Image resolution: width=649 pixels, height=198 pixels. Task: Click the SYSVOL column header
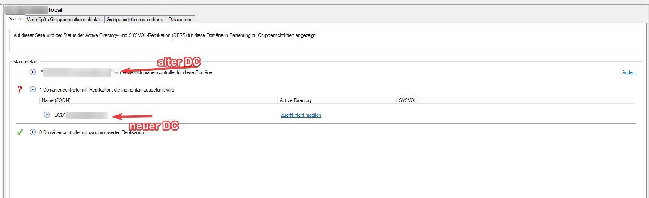[x=515, y=100]
